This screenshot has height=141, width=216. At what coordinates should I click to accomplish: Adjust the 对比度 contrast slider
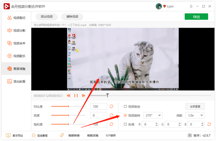(x=68, y=107)
